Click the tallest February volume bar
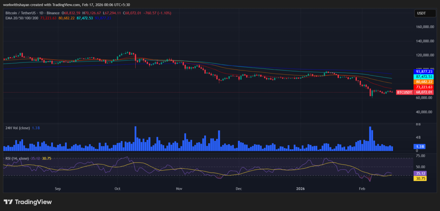The width and height of the screenshot is (440, 211). pyautogui.click(x=370, y=139)
